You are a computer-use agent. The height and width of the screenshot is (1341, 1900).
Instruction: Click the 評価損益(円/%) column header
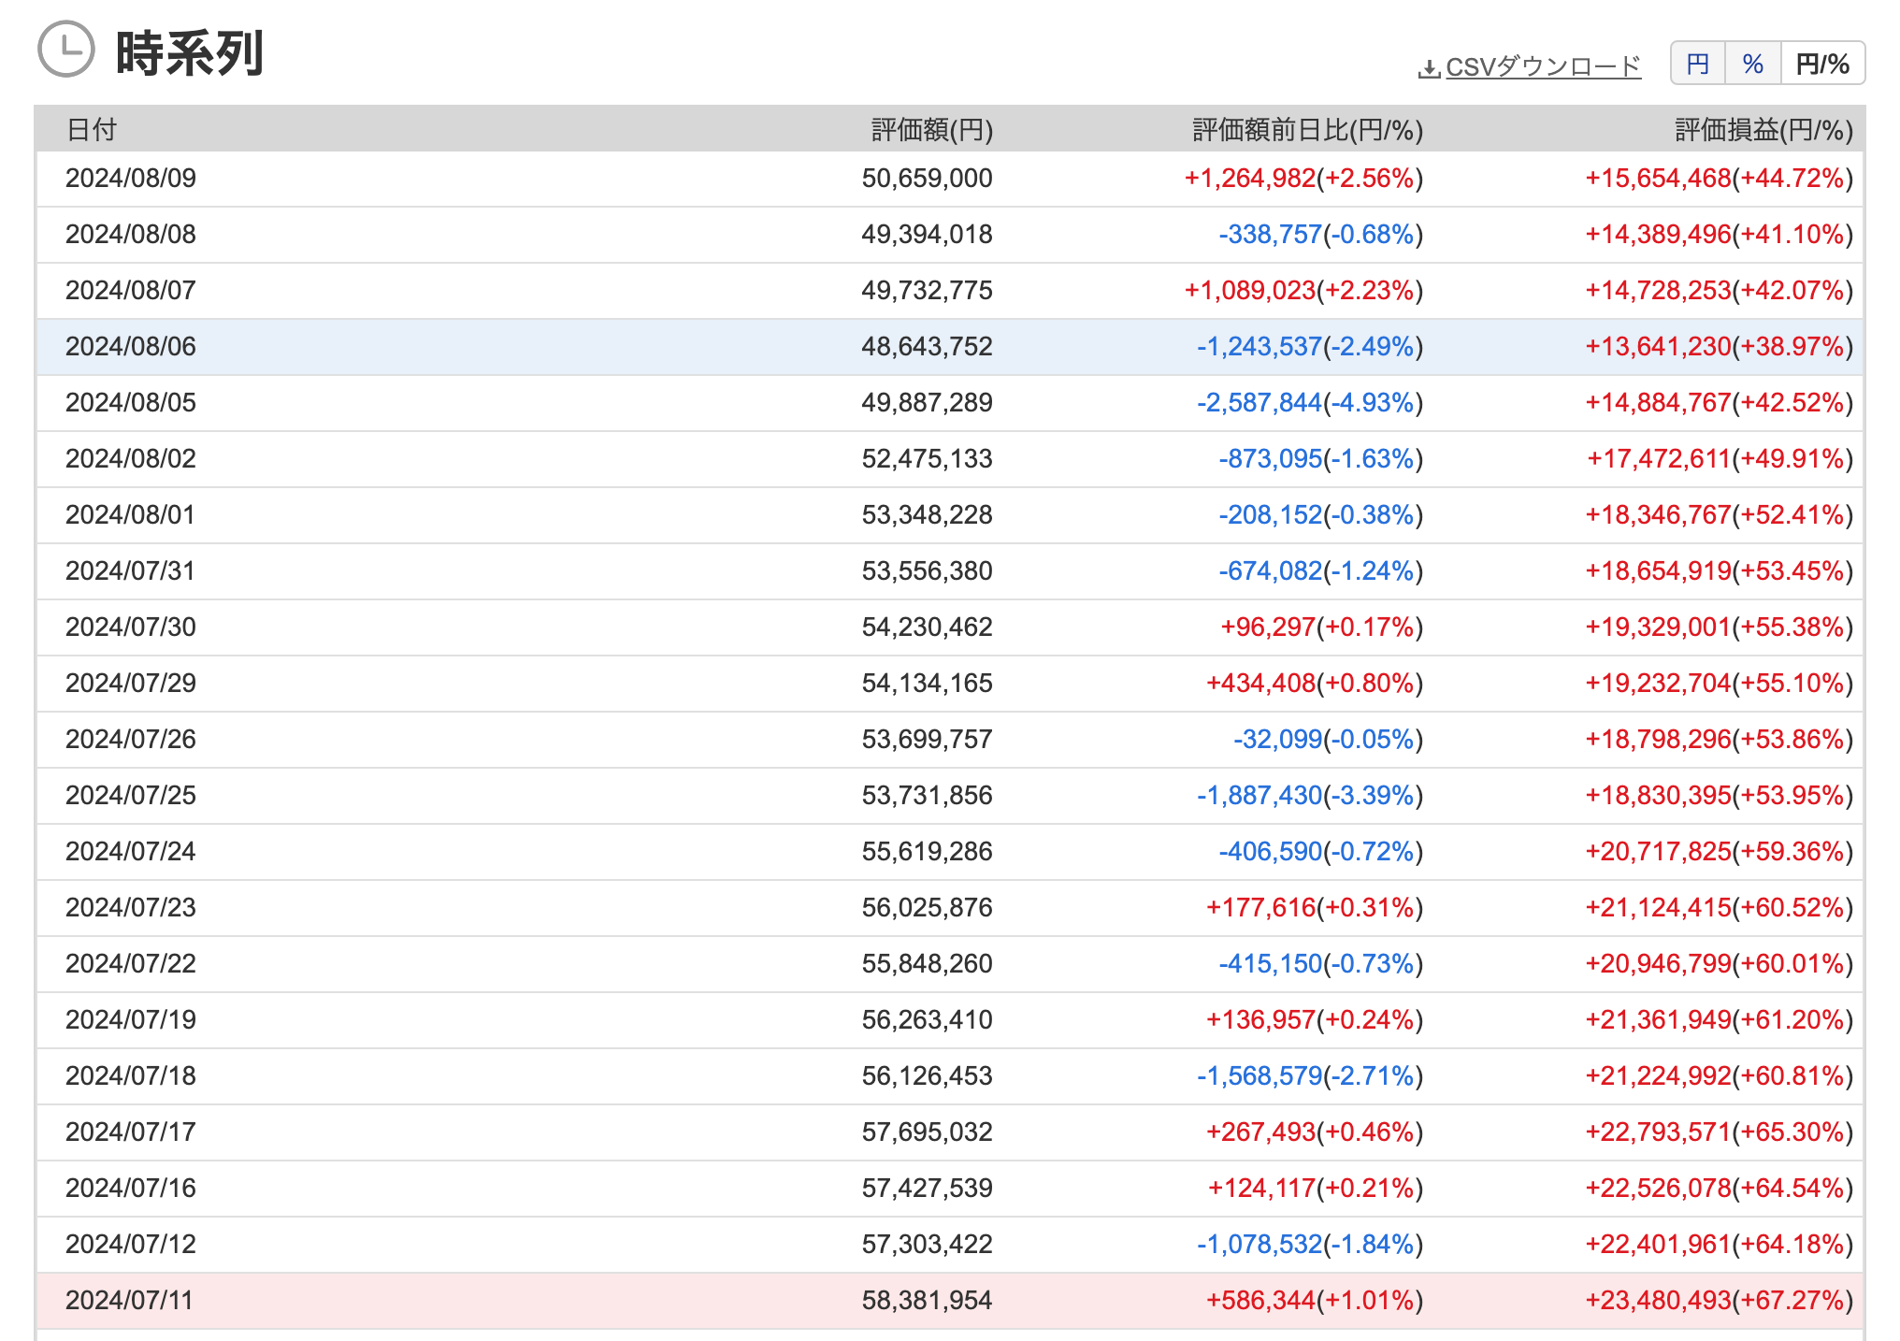(1763, 129)
